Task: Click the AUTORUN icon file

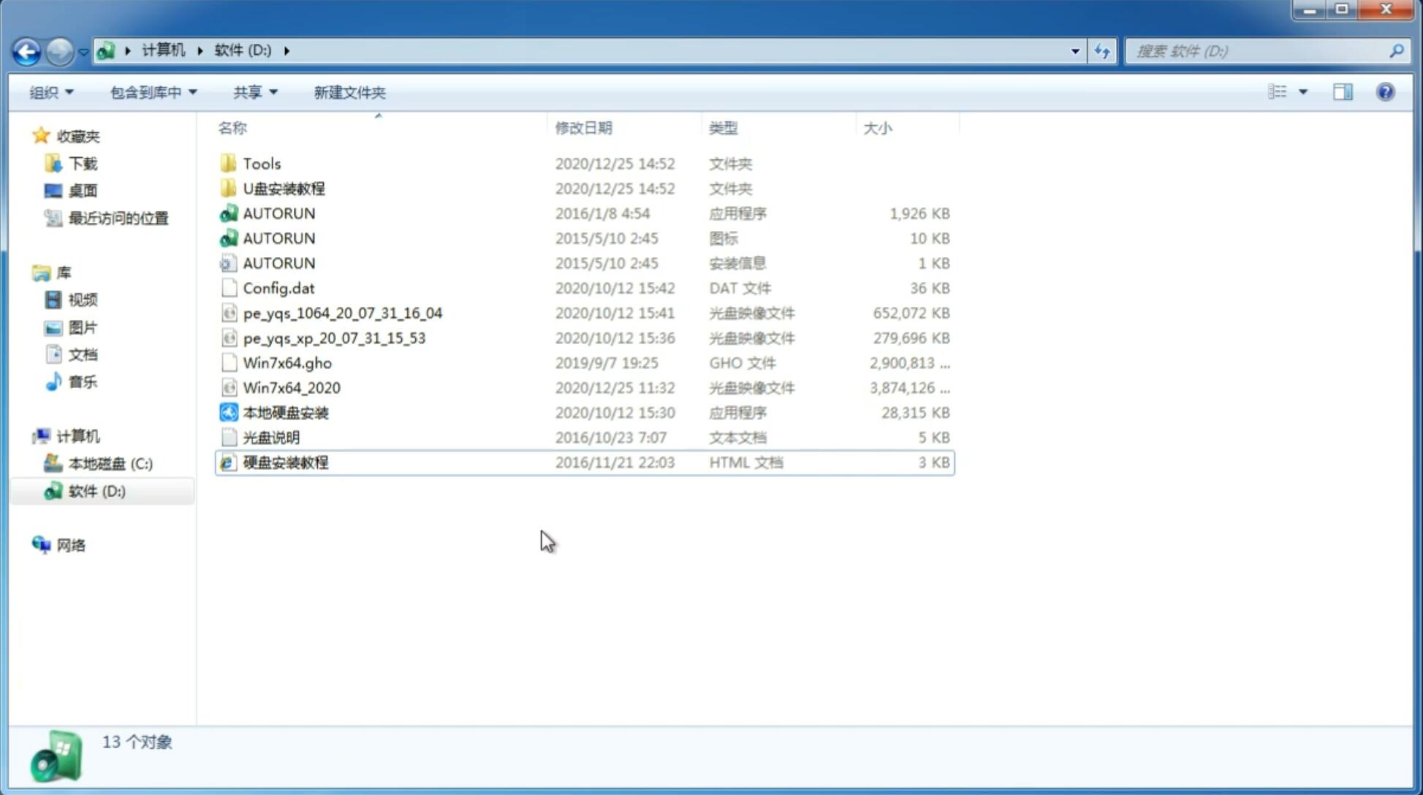Action: (x=278, y=237)
